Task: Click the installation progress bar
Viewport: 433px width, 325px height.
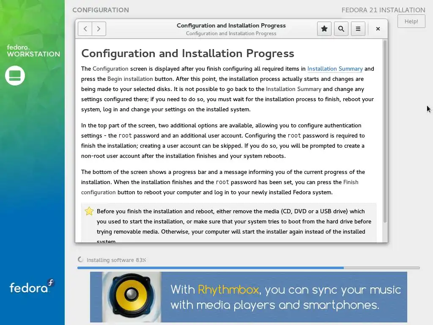Action: point(248,268)
